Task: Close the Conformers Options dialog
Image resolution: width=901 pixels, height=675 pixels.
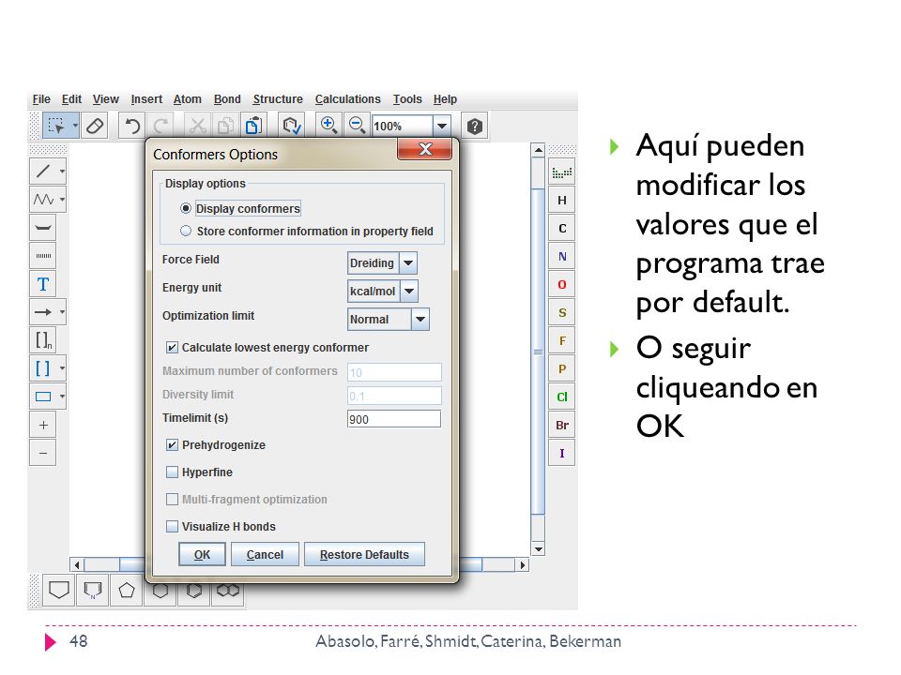Action: [424, 149]
